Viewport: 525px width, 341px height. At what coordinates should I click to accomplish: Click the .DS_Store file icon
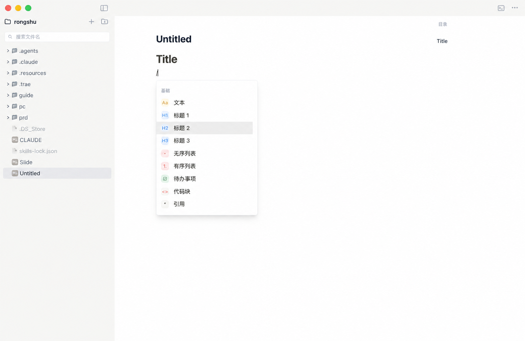15,129
